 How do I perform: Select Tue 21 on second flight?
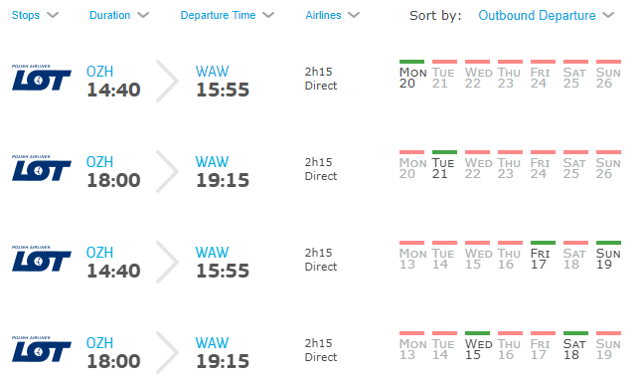443,166
